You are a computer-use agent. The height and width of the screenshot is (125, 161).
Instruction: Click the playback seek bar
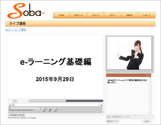tap(24, 108)
